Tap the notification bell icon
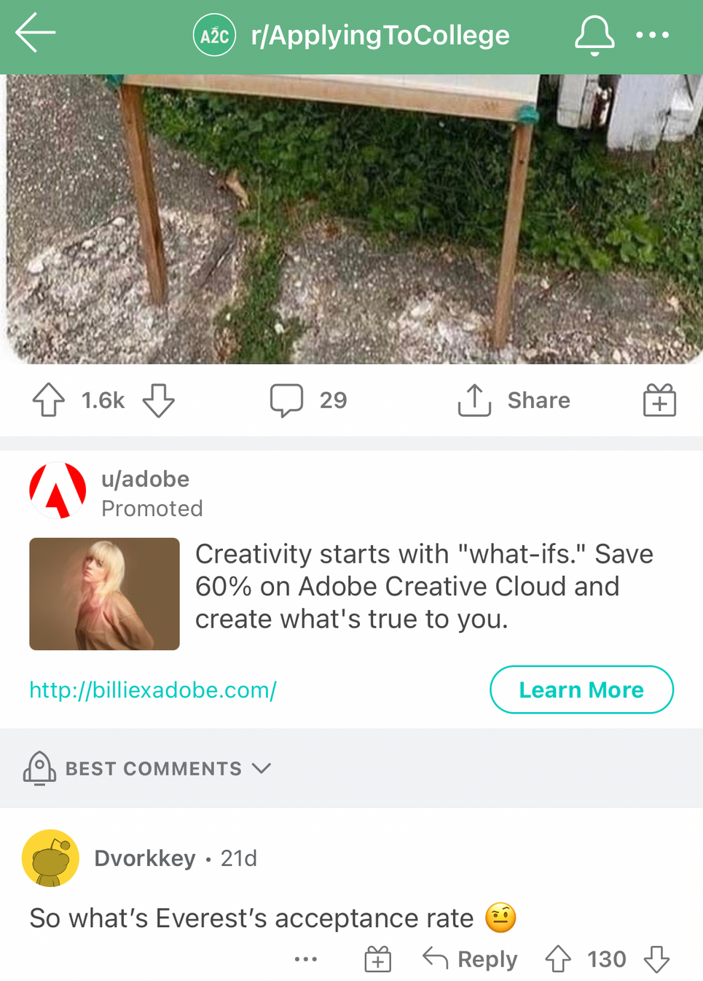This screenshot has height=981, width=703. pos(594,35)
